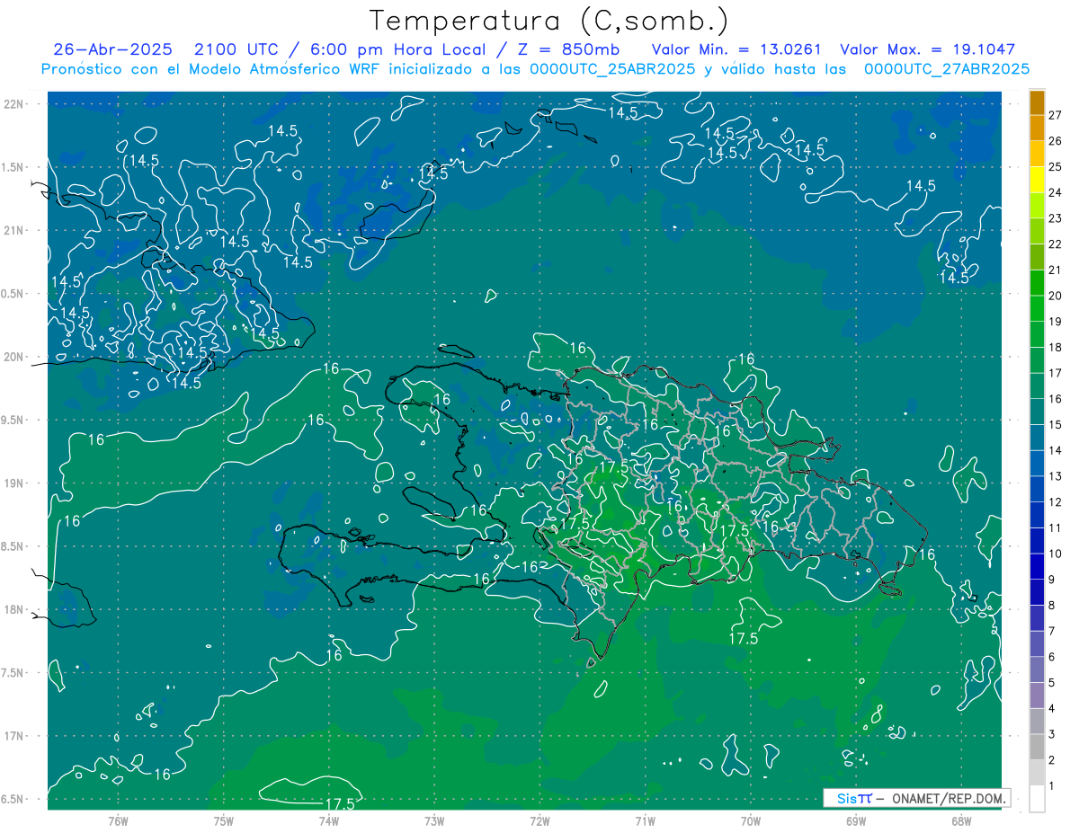The height and width of the screenshot is (833, 1079).
Task: Click "6:00 pm Hora Local" text
Action: (397, 49)
